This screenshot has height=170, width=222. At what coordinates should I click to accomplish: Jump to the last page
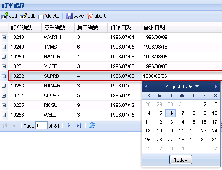pos(79,125)
